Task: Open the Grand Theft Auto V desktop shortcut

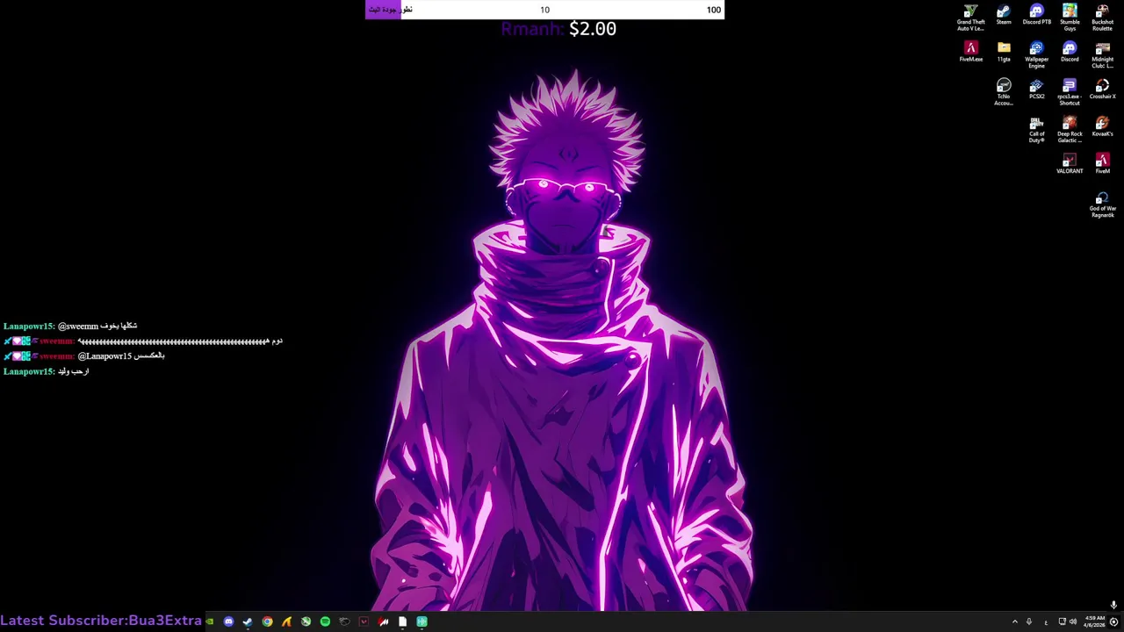Action: [970, 18]
